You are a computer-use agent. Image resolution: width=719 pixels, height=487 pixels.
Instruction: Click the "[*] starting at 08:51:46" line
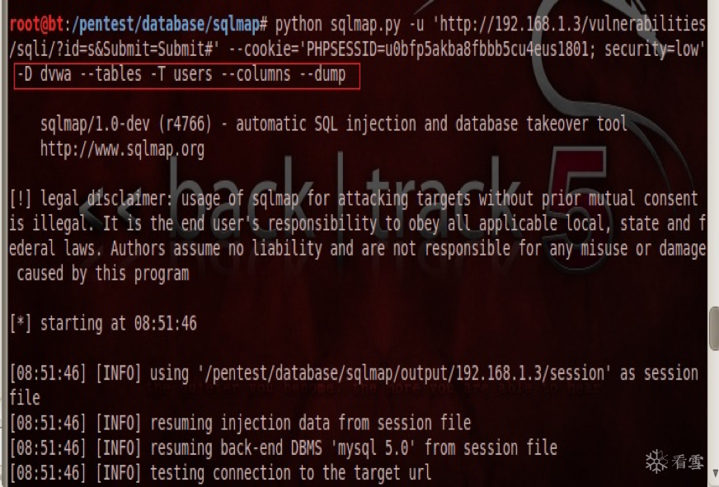[103, 323]
